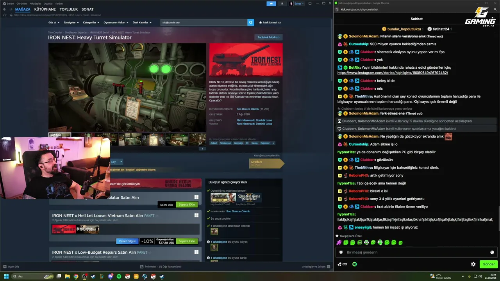Screen dimensions: 500x281
Task: Expand the Tavsiyeler dropdown
Action: tap(71, 23)
